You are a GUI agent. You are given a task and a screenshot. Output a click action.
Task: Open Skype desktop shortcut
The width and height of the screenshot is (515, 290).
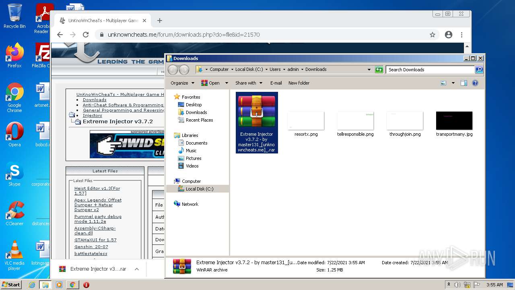coord(14,174)
